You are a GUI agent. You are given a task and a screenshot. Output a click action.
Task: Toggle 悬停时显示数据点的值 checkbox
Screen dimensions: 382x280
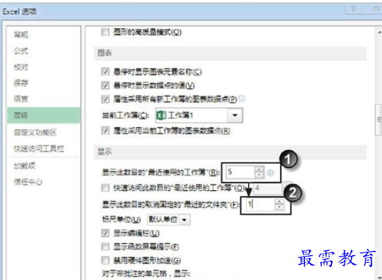[x=105, y=85]
